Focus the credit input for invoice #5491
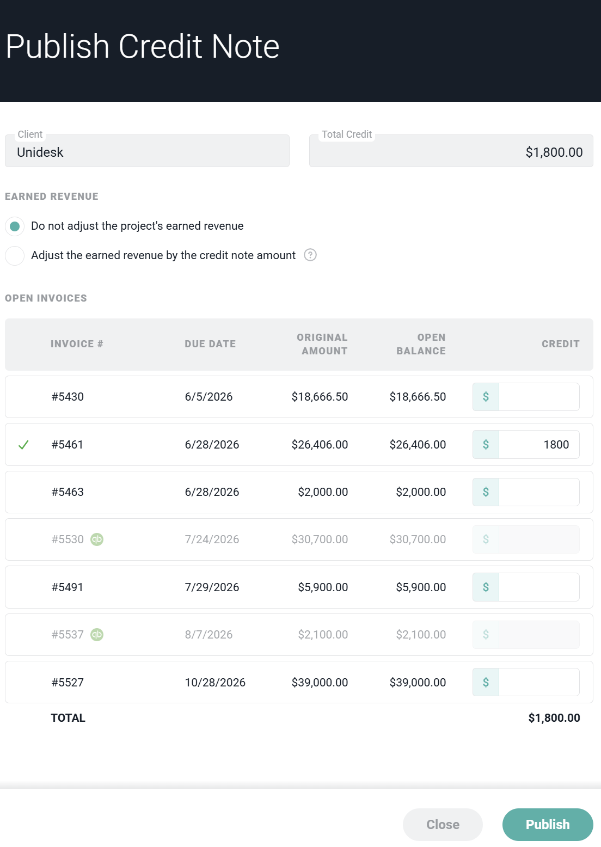Viewport: 601px width, 847px height. point(539,587)
